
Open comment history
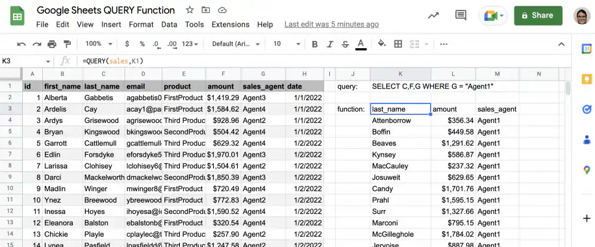461,16
